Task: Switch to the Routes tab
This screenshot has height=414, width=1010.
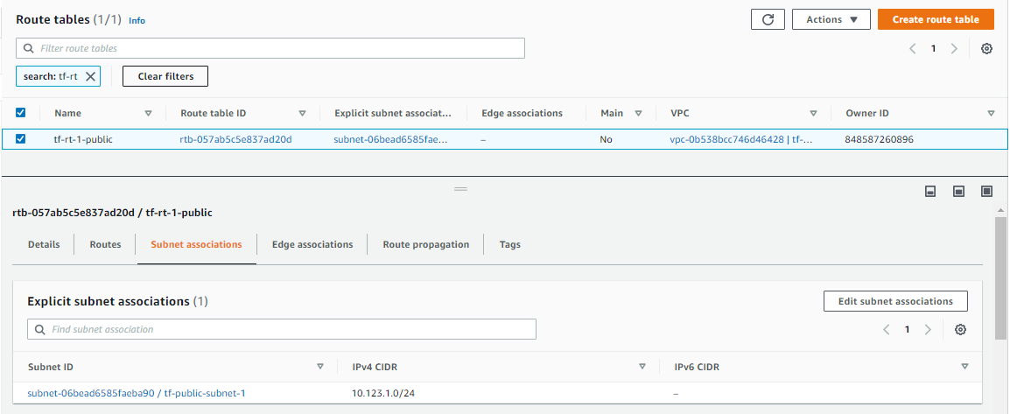Action: click(x=105, y=244)
